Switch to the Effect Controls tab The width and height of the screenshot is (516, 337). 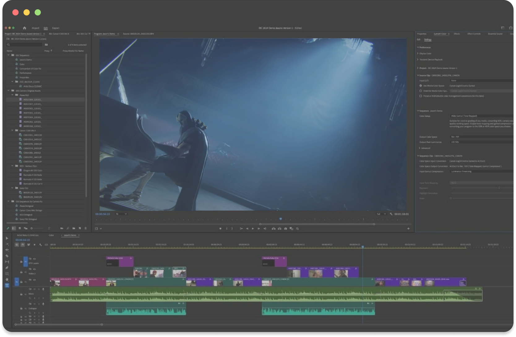pos(474,34)
